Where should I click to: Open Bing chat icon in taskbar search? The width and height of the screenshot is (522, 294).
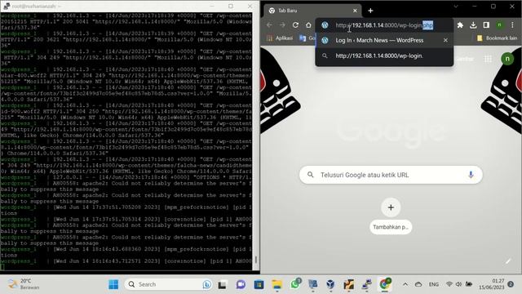(x=206, y=284)
